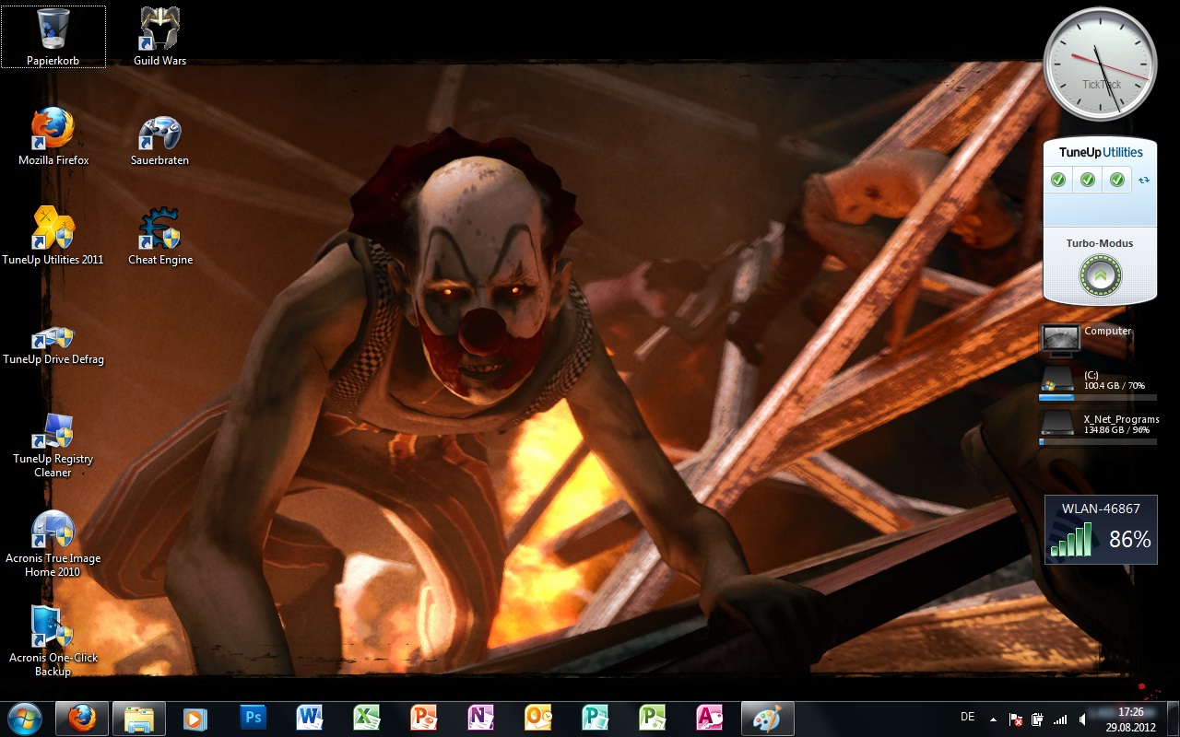This screenshot has height=737, width=1180.
Task: Click the left green checkmark in the TuneUp gadget
Action: click(1058, 180)
